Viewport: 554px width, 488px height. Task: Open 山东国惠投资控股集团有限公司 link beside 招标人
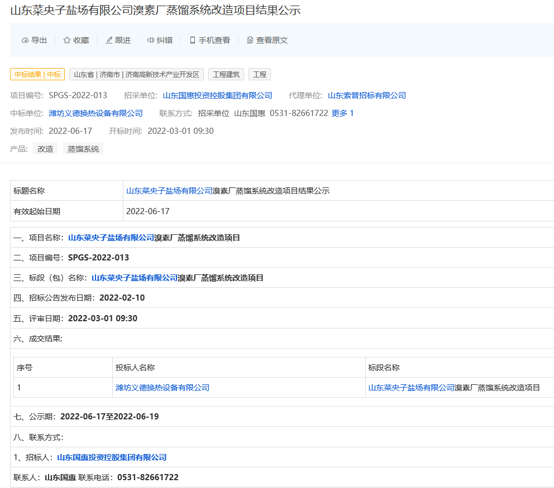[112, 458]
